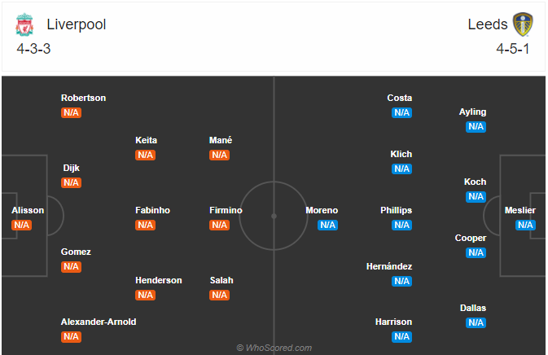Click Meslier's blue N/A rating badge
Viewport: 548px width, 355px height.
(x=525, y=225)
